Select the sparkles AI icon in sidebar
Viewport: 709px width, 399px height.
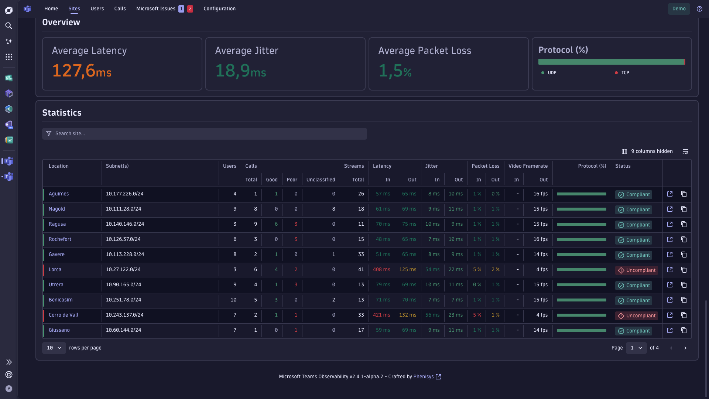9,41
